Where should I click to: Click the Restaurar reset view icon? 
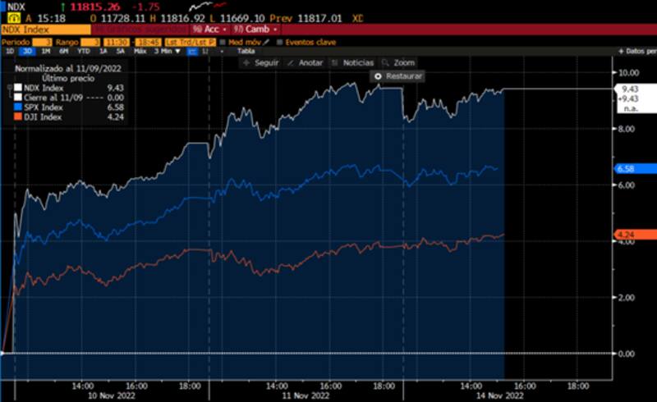click(x=379, y=76)
